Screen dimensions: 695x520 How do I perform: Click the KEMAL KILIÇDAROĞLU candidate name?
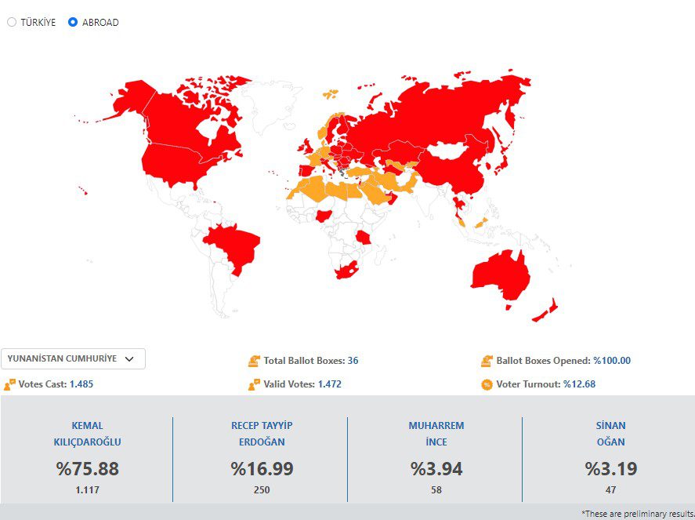tap(87, 434)
